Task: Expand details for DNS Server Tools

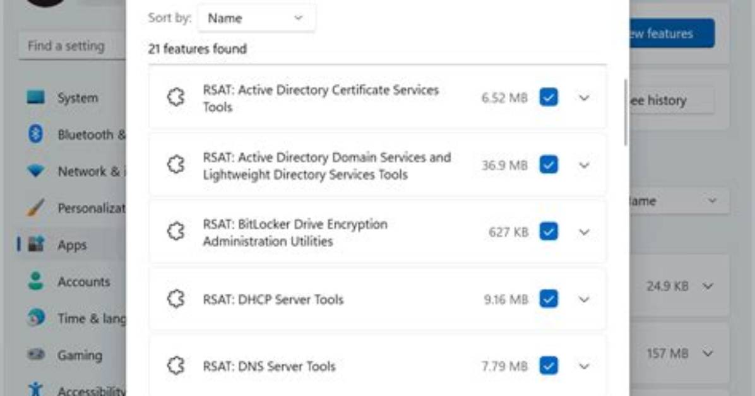Action: pyautogui.click(x=584, y=366)
